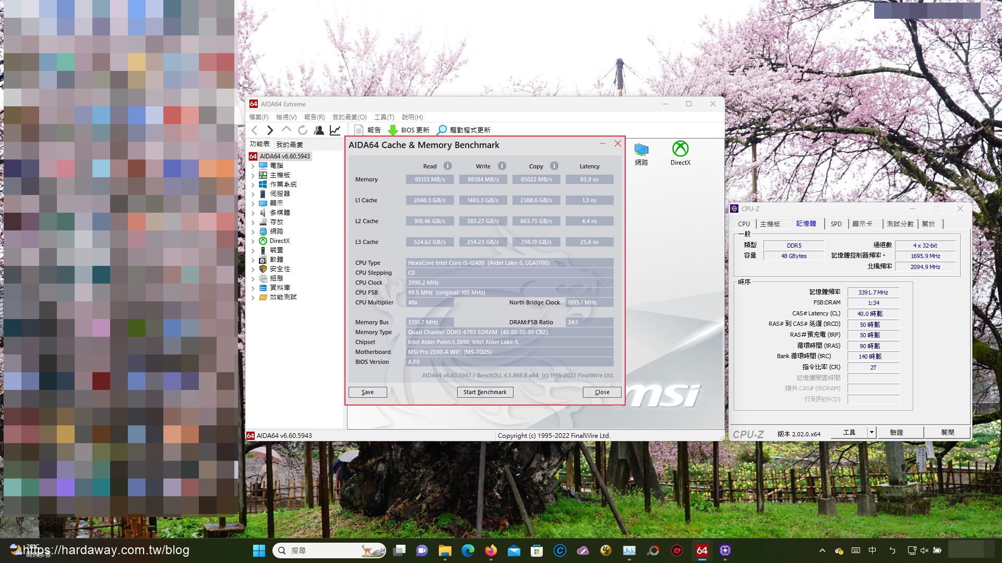Click the 中 IME language indicator
Screen dimensions: 1002x563
click(872, 550)
